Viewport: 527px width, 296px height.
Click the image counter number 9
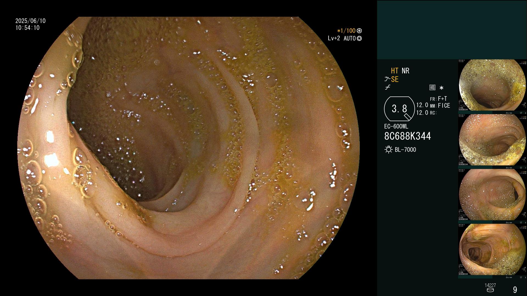click(x=515, y=290)
